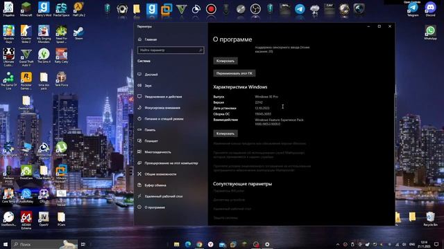Open My Singing Monsters icon
The width and height of the screenshot is (444, 249).
(44, 34)
